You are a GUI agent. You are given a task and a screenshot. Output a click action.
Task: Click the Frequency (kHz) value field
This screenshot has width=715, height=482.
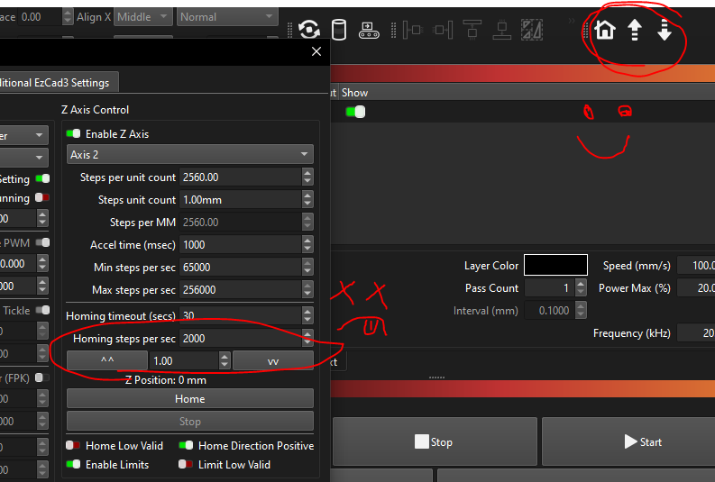click(x=696, y=333)
